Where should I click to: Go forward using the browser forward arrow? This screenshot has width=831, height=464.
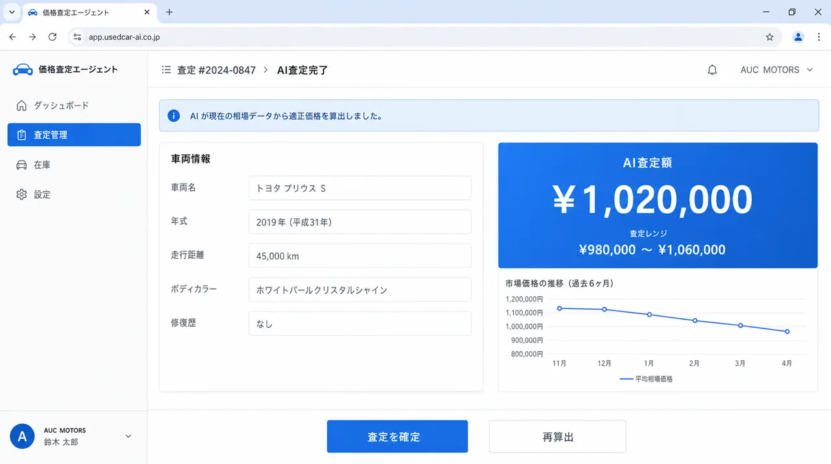[32, 37]
